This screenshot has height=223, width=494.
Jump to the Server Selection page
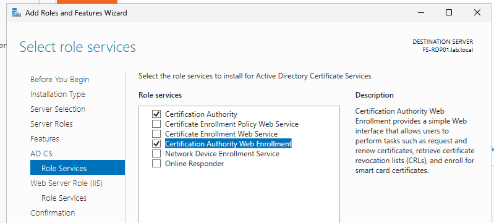pyautogui.click(x=58, y=109)
